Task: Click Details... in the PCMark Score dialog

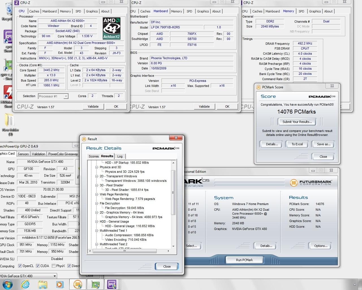Action: [272, 144]
